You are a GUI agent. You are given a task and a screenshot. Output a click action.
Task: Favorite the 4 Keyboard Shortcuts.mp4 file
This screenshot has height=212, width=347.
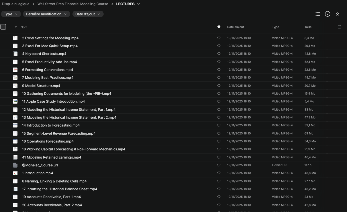[x=219, y=54]
